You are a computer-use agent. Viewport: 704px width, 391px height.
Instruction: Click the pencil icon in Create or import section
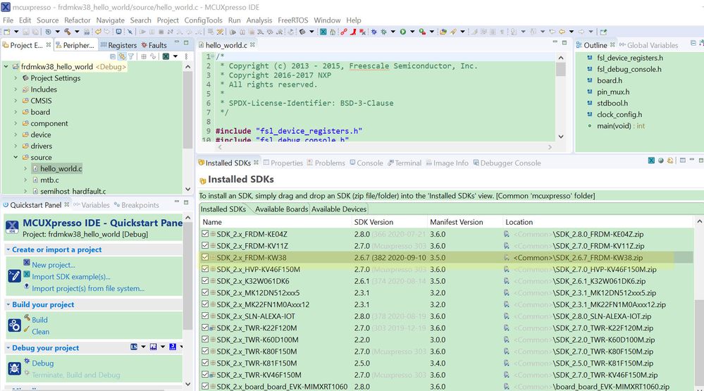(14, 275)
